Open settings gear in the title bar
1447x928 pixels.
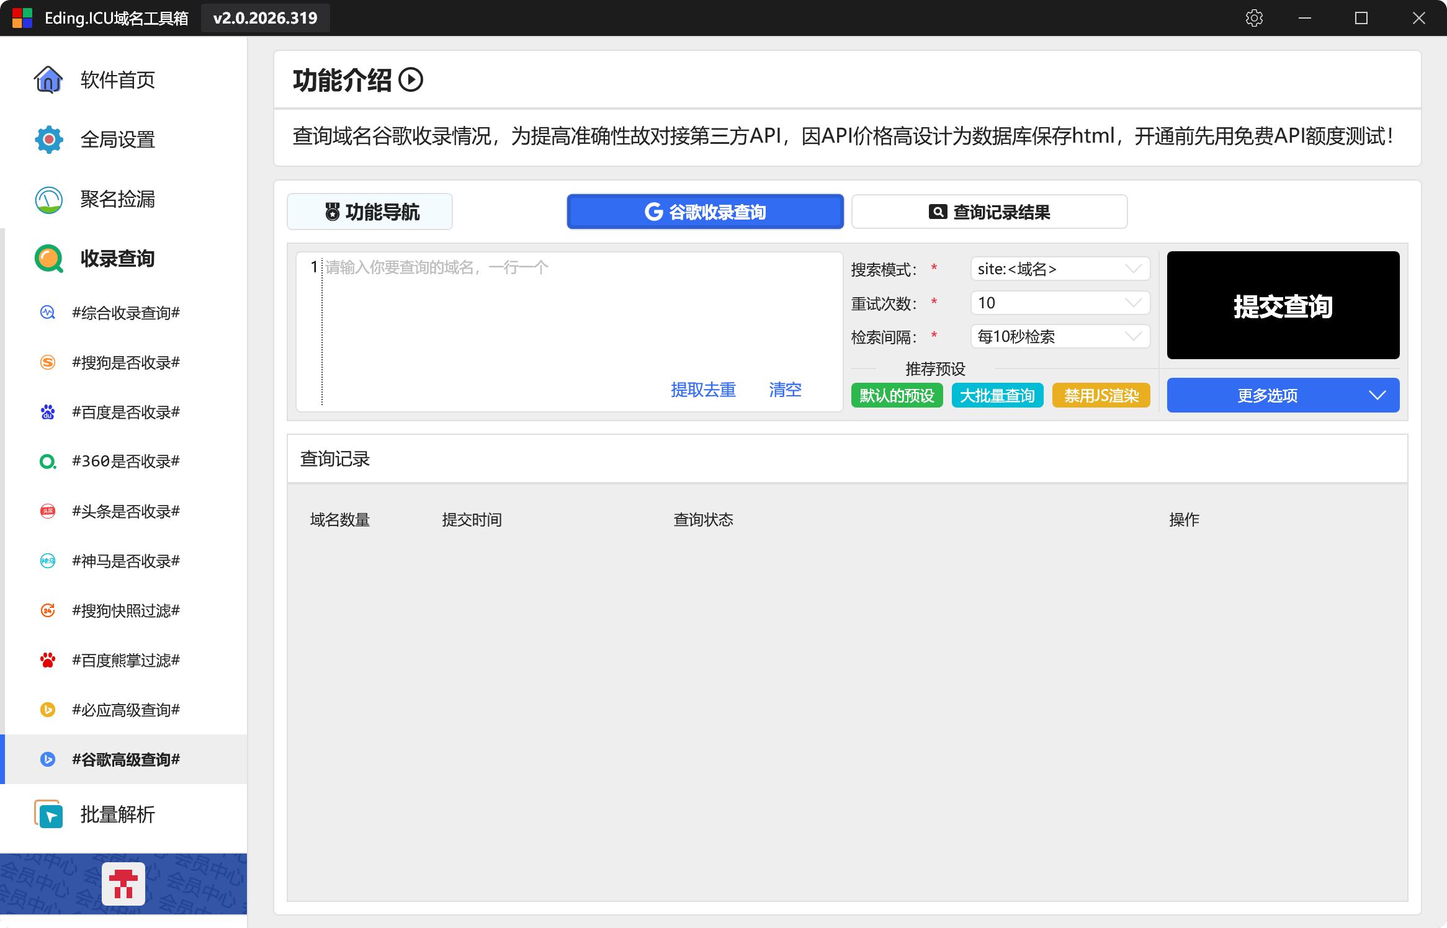(1254, 18)
